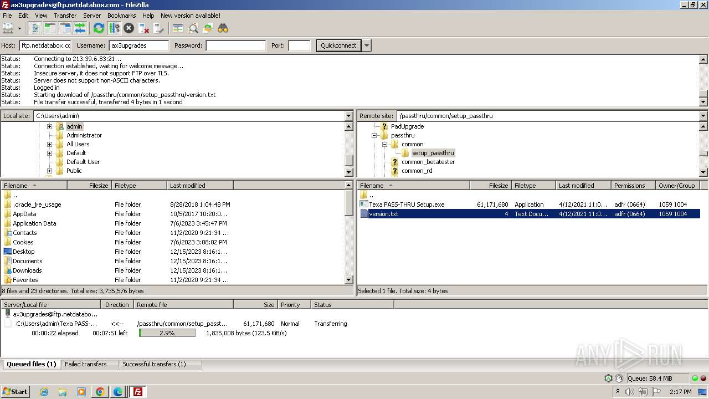The height and width of the screenshot is (399, 709).
Task: Toggle remote directory tree display
Action: point(65,28)
